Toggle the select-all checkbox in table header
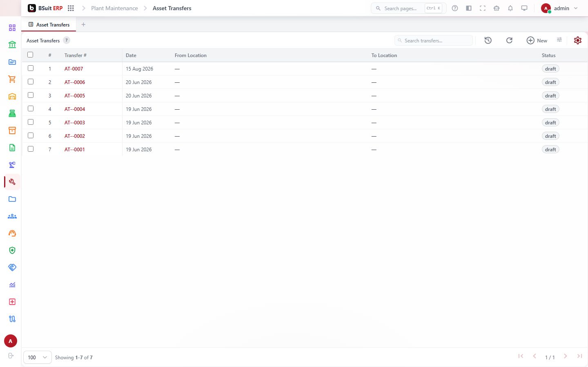The image size is (588, 367). [x=30, y=55]
